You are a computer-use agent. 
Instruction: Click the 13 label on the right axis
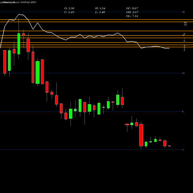tap(185, 25)
